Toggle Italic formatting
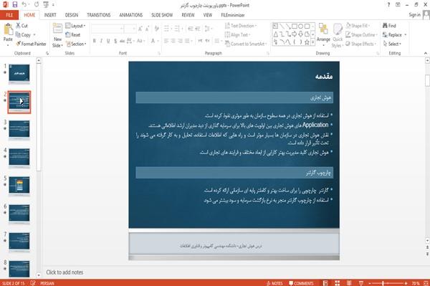Viewport: 430px width, 286px height. coord(101,41)
